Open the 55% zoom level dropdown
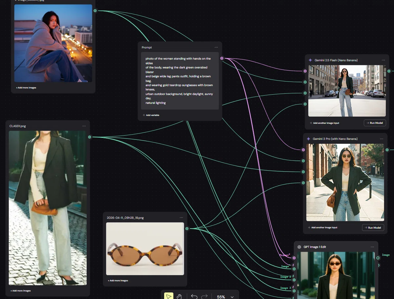The width and height of the screenshot is (394, 299). tap(225, 297)
